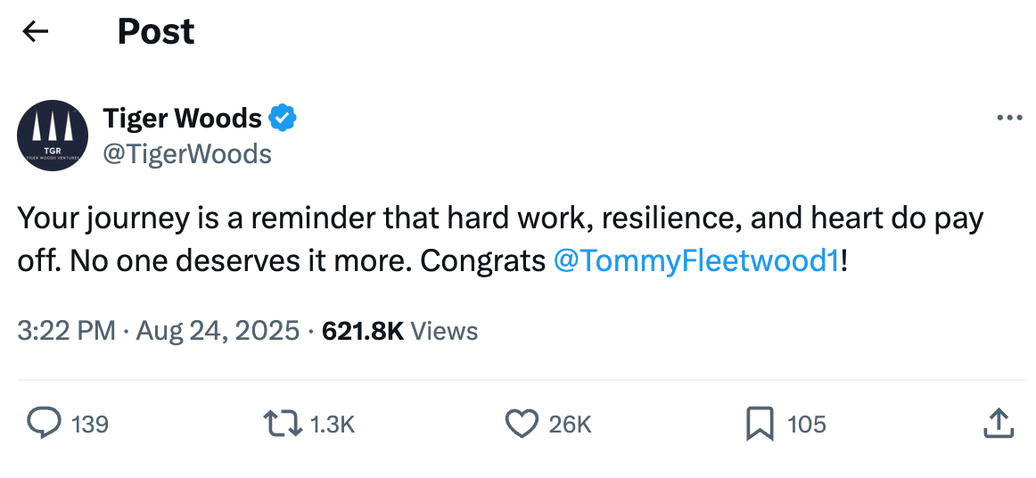Open the @TigerWoods handle link
This screenshot has width=1036, height=478.
(x=187, y=154)
